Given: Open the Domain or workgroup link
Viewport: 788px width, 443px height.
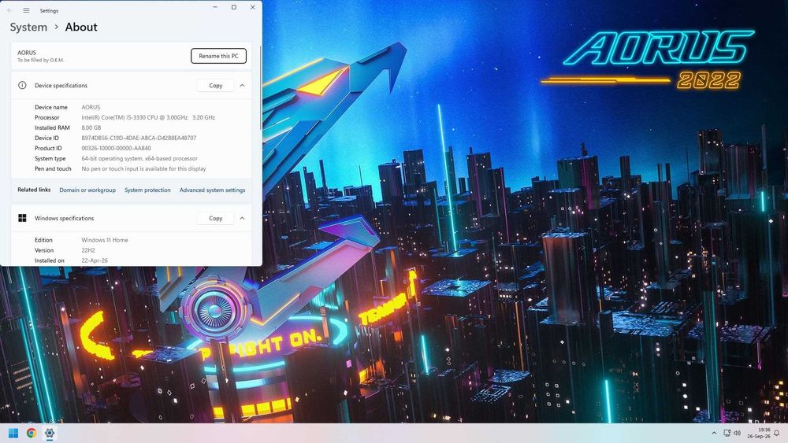Looking at the screenshot, I should [87, 190].
